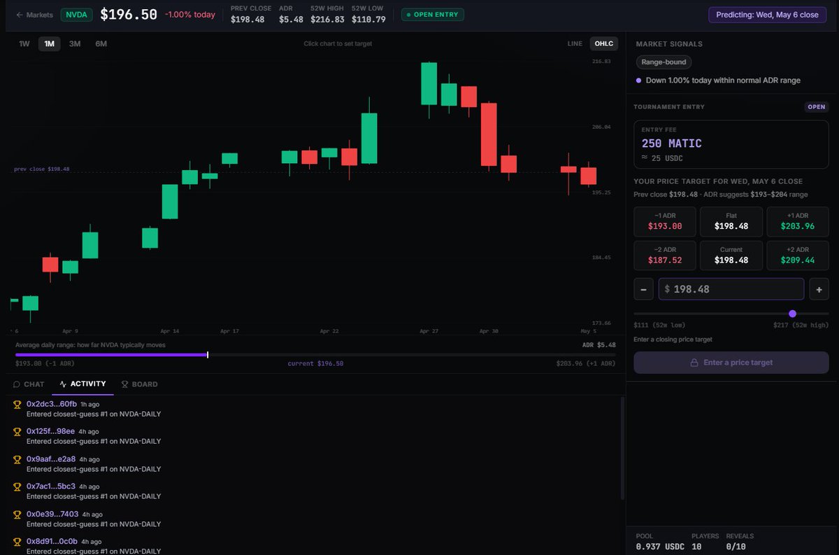Image resolution: width=839 pixels, height=555 pixels.
Task: Click the trophy icon beside 0x7ac1...5bc3
Action: [x=17, y=486]
